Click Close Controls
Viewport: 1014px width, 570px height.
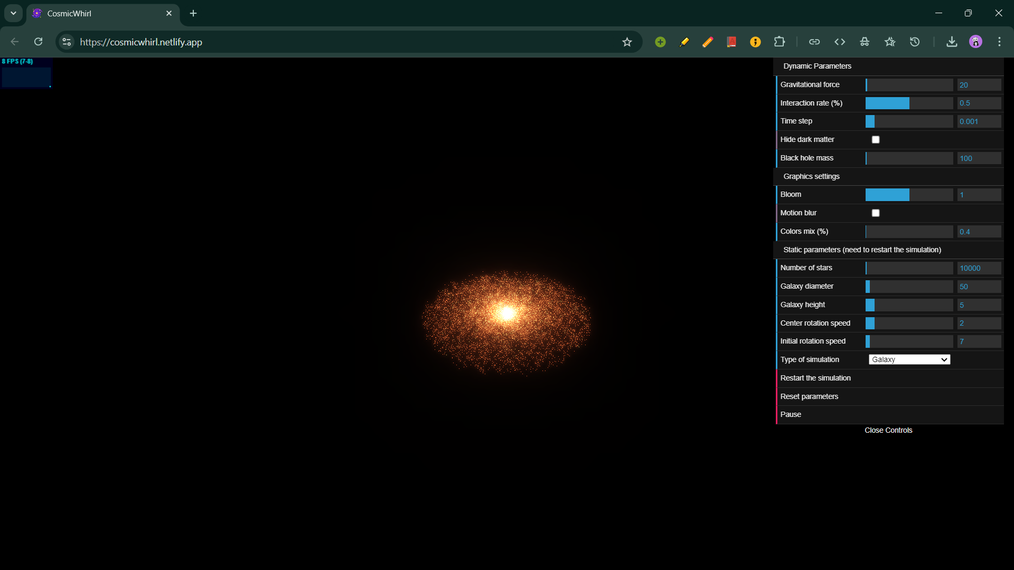point(888,430)
